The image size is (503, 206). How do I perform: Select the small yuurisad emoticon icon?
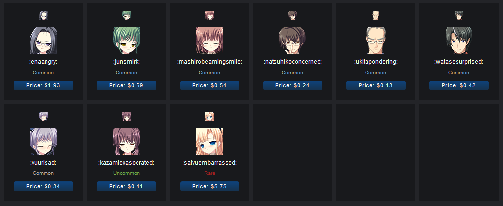tap(44, 116)
